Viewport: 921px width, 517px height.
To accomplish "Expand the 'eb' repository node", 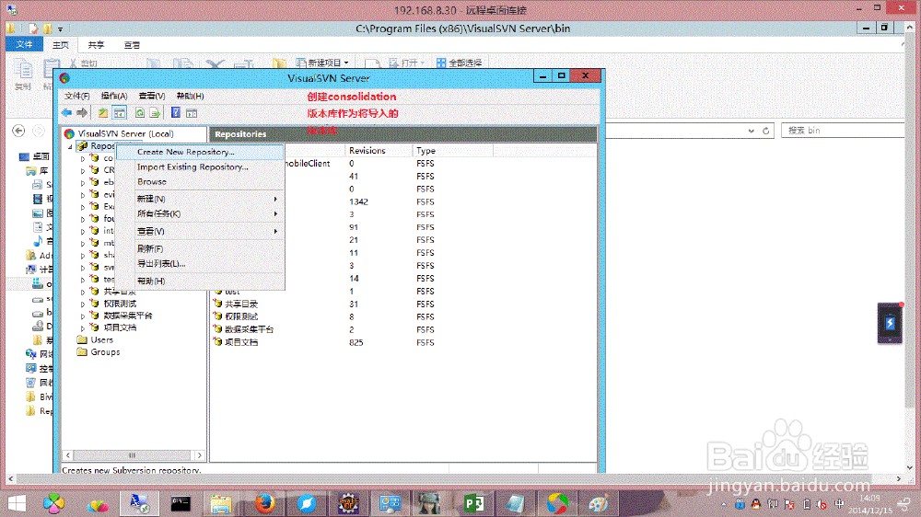I will tap(83, 182).
